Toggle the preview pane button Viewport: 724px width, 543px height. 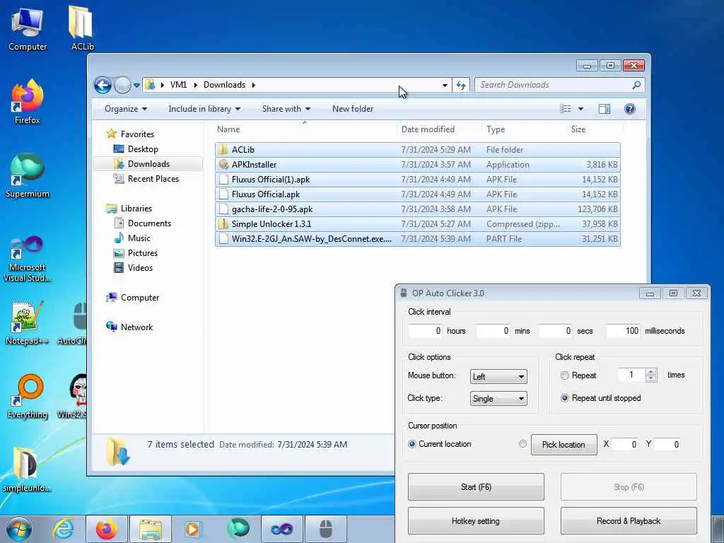pos(604,109)
